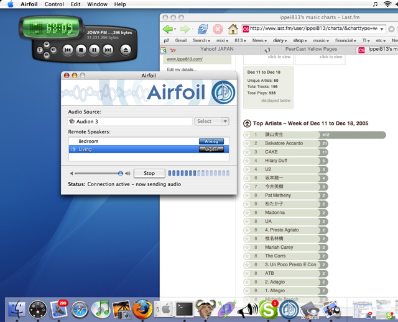This screenshot has width=398, height=322.
Task: Skip to next track in Audion
Action: click(108, 50)
